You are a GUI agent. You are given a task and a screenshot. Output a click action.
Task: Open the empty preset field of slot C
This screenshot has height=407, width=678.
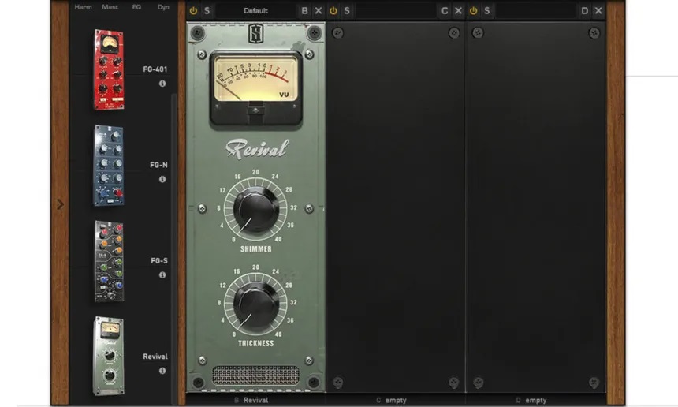pos(396,11)
